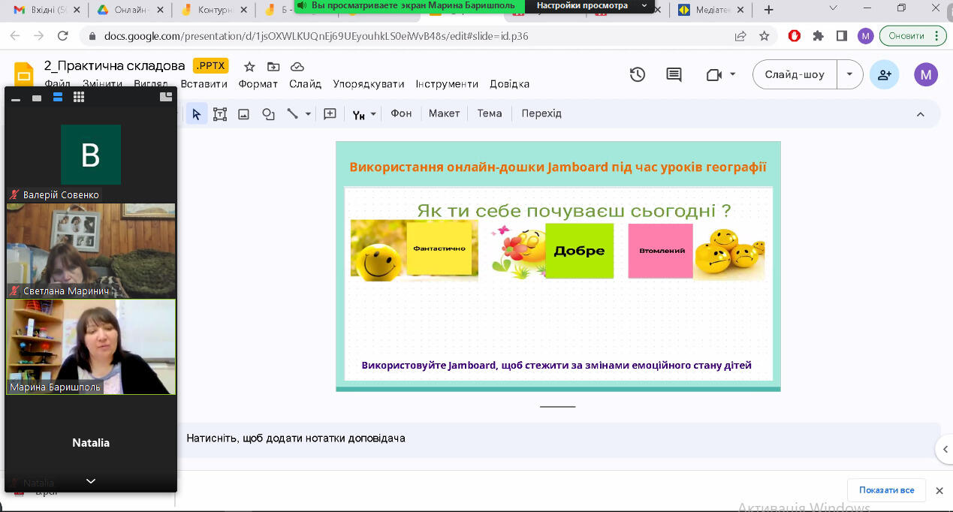Screen dimensions: 953x512
Task: Click the Оновити Chrome update button
Action: pos(913,35)
